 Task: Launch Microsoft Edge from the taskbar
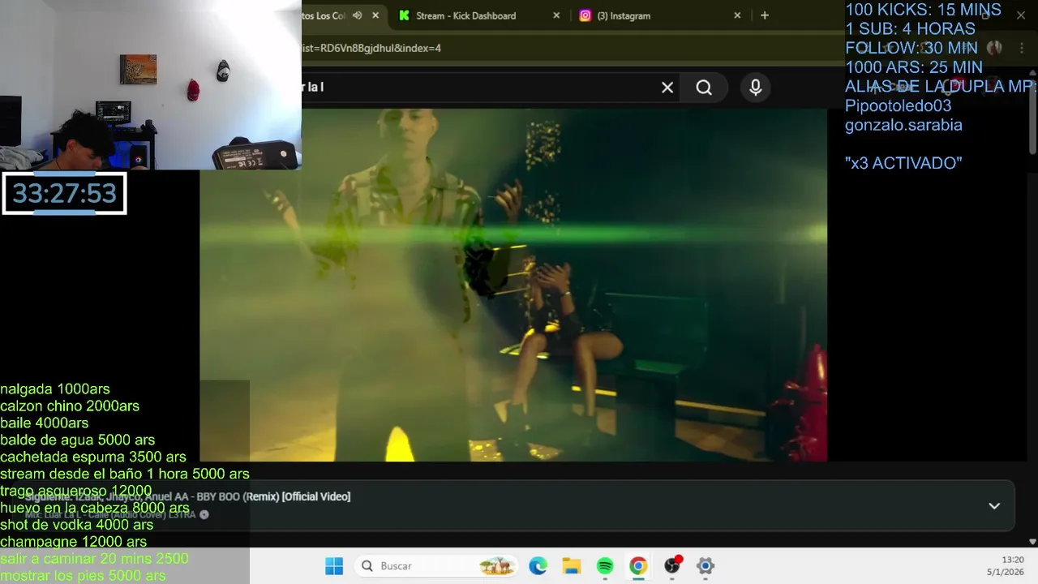click(x=538, y=566)
